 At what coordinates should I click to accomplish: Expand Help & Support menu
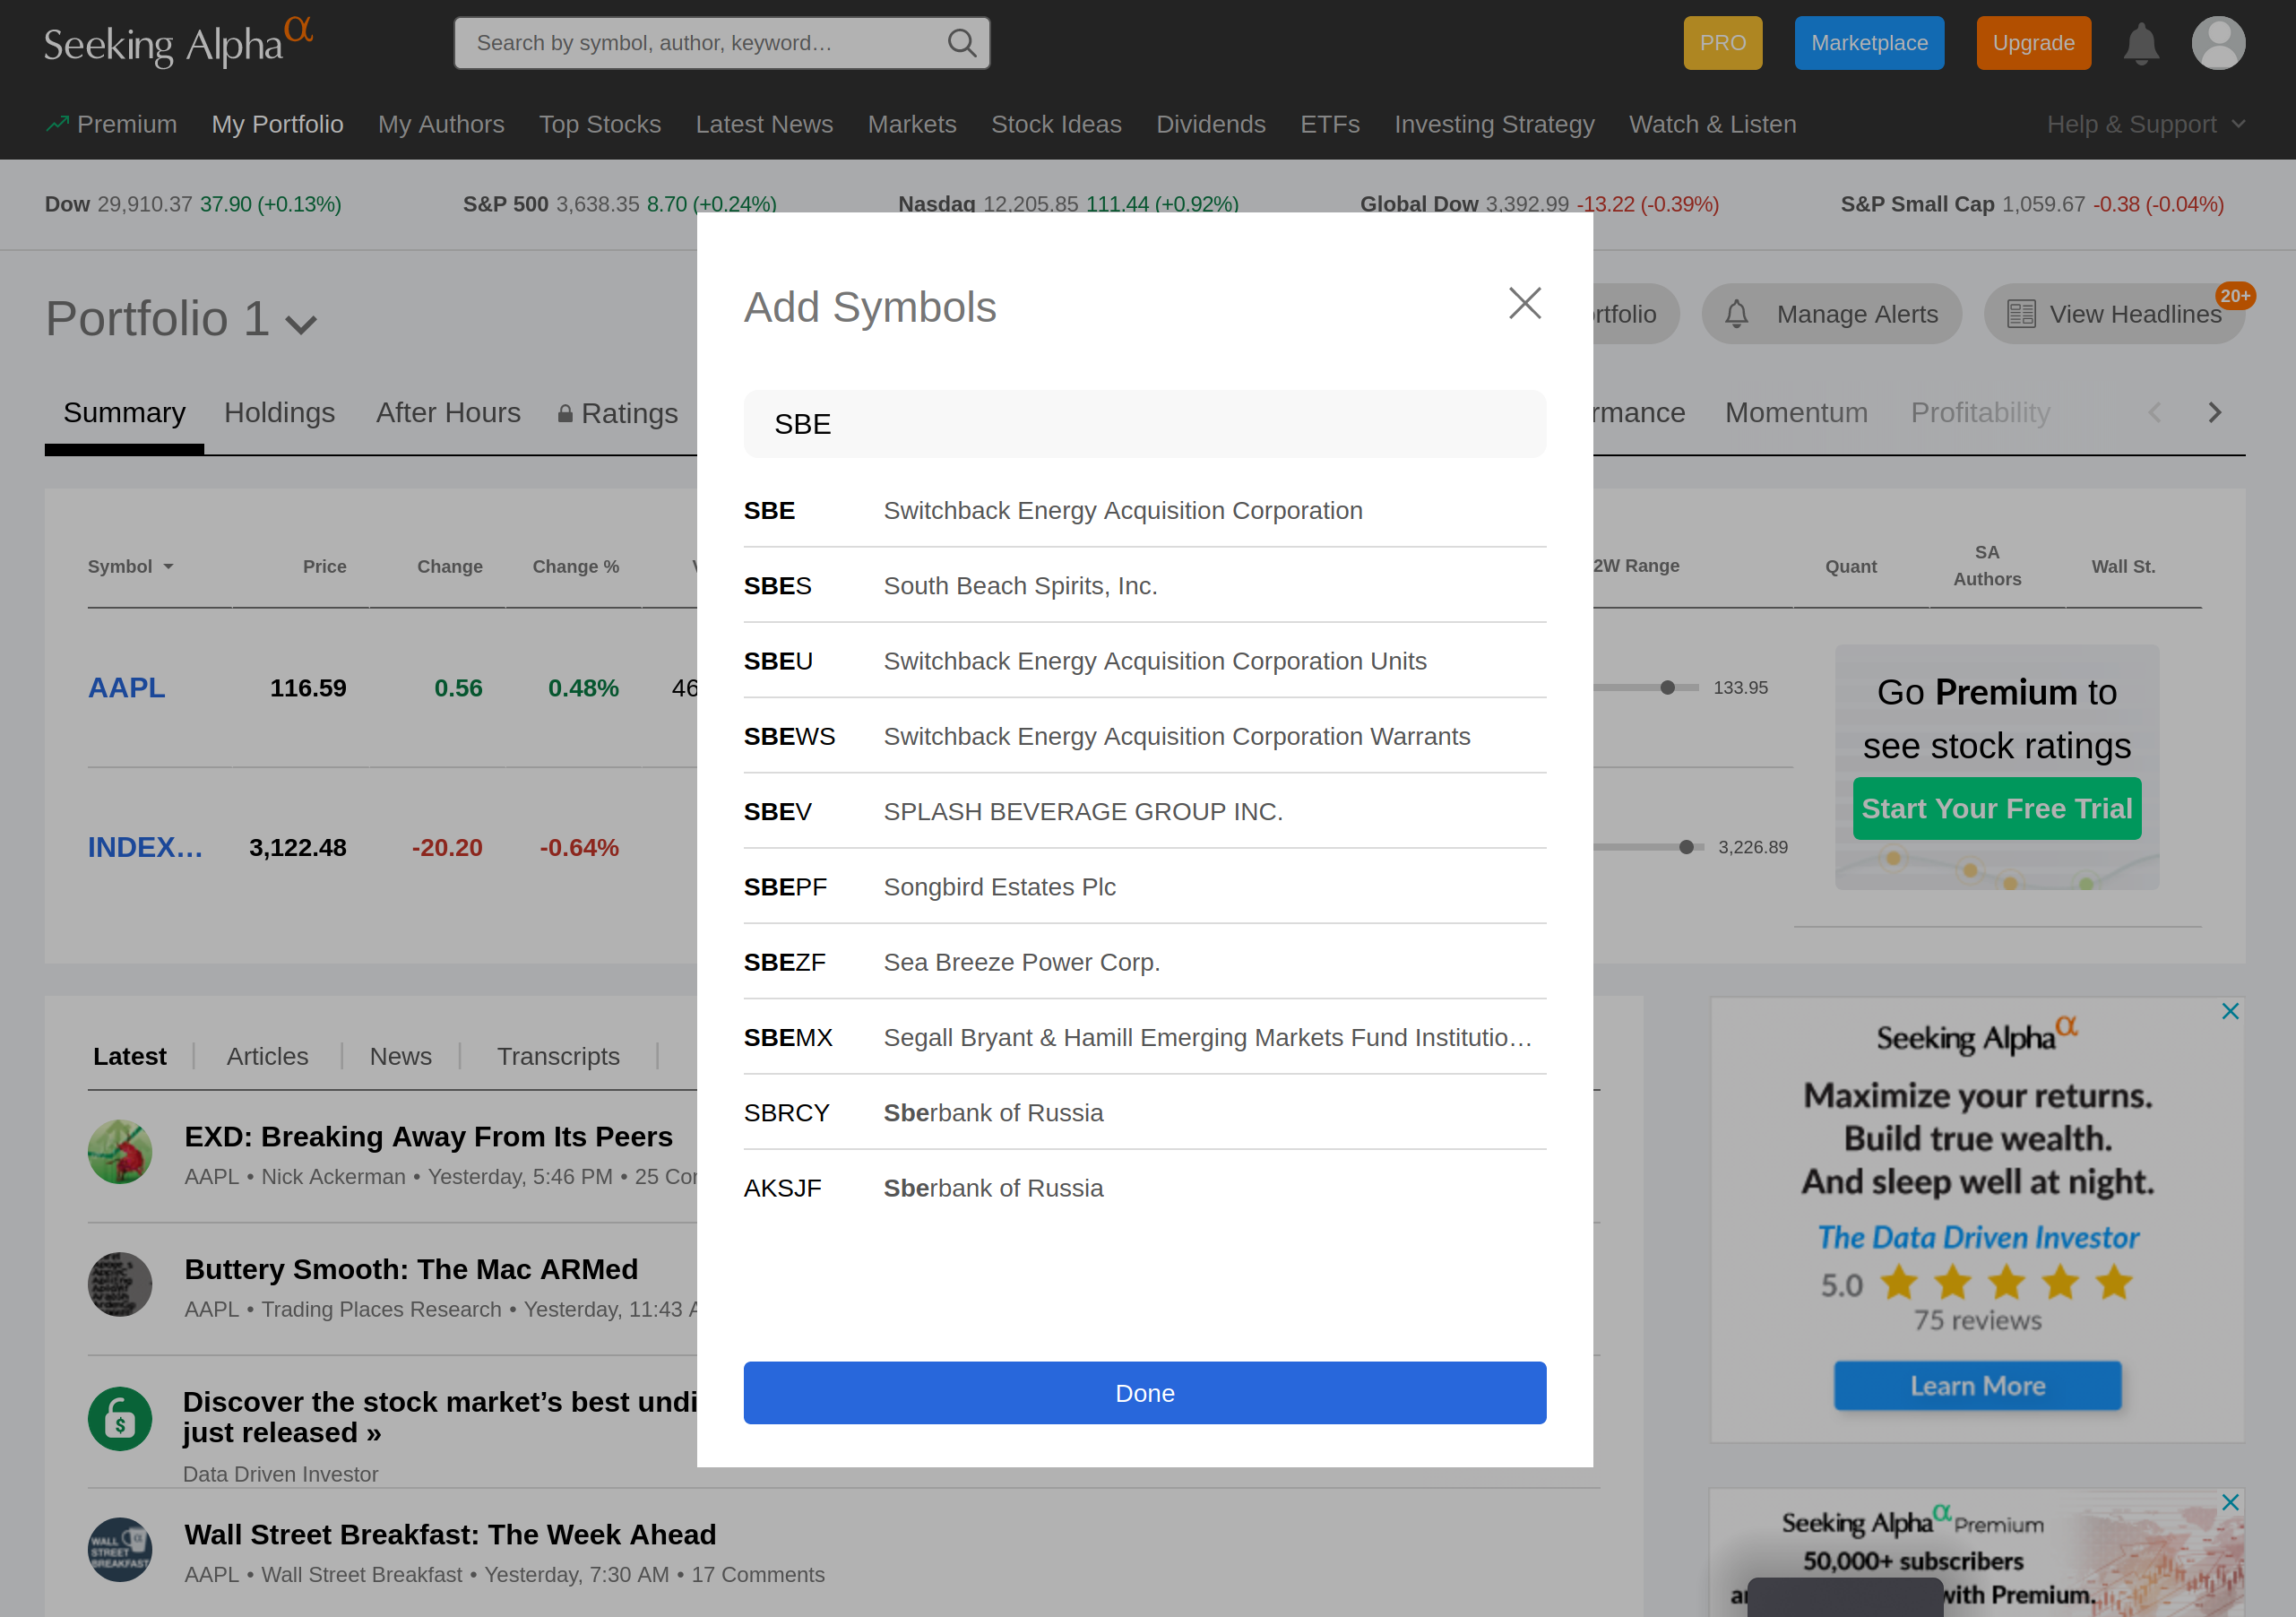[x=2146, y=124]
